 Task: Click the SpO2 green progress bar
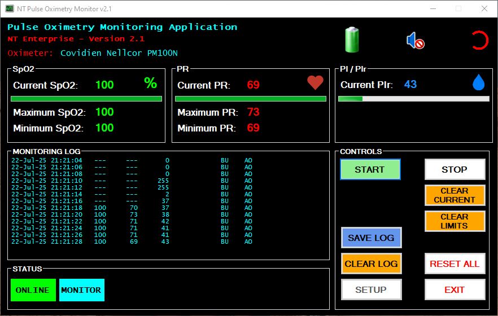pyautogui.click(x=86, y=99)
